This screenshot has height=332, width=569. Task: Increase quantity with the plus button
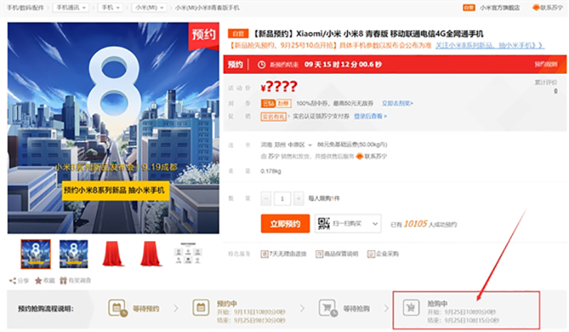(298, 198)
